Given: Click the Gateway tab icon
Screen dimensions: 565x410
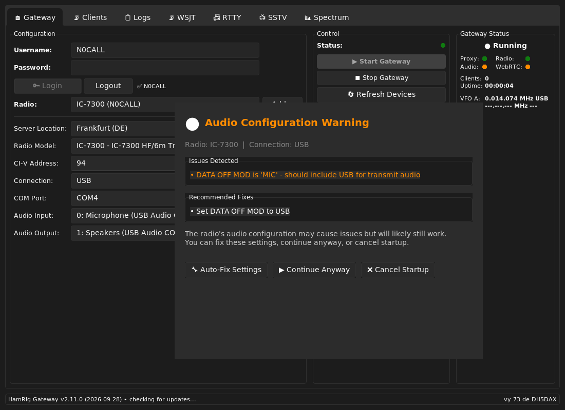Looking at the screenshot, I should tap(17, 17).
